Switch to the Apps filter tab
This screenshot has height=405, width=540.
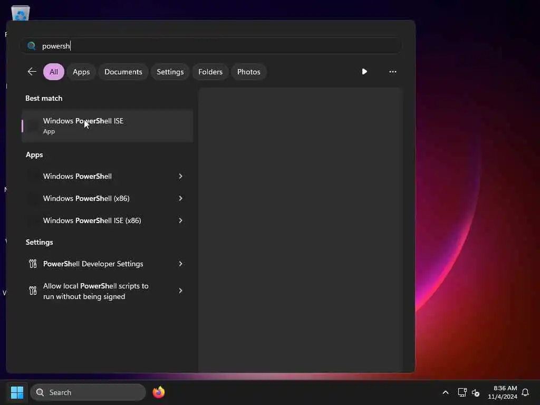point(81,72)
